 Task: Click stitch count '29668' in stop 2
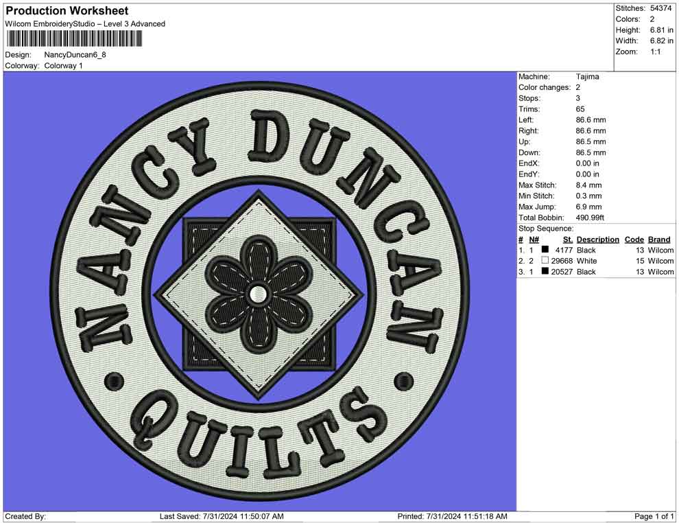[x=562, y=261]
